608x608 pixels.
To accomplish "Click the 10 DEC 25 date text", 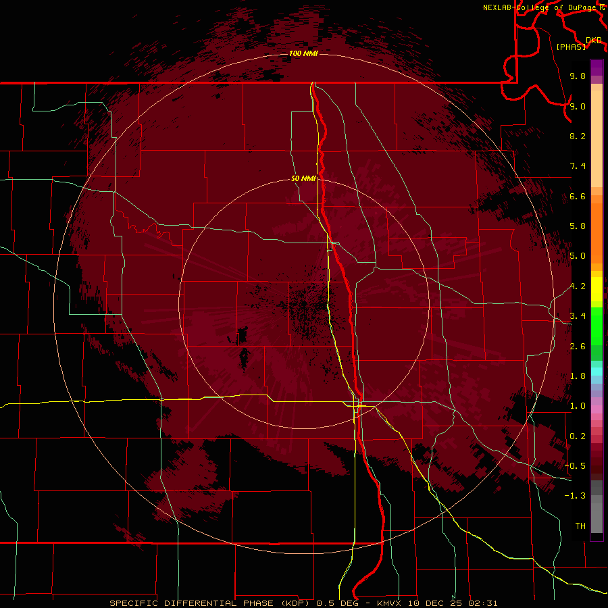I will point(434,603).
